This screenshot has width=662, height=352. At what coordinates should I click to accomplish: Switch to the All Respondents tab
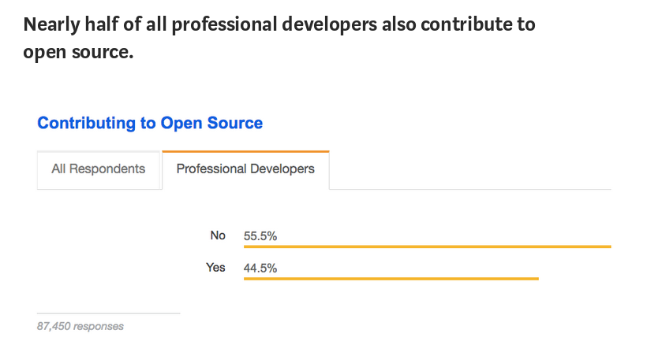99,170
